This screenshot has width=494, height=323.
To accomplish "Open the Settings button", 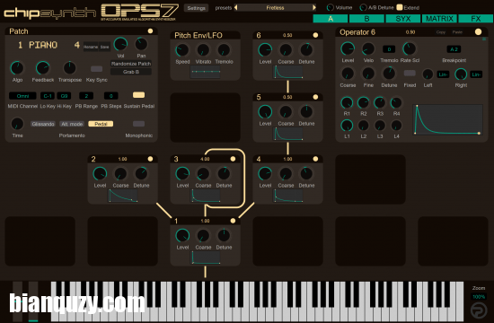I will [x=196, y=8].
